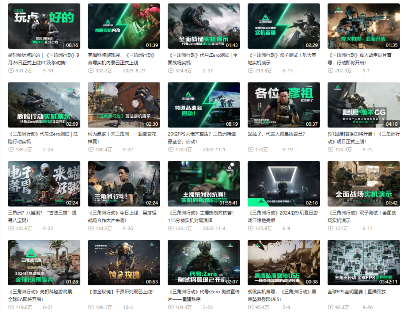Click title 双子测试 航天基地实机演示

282,59
